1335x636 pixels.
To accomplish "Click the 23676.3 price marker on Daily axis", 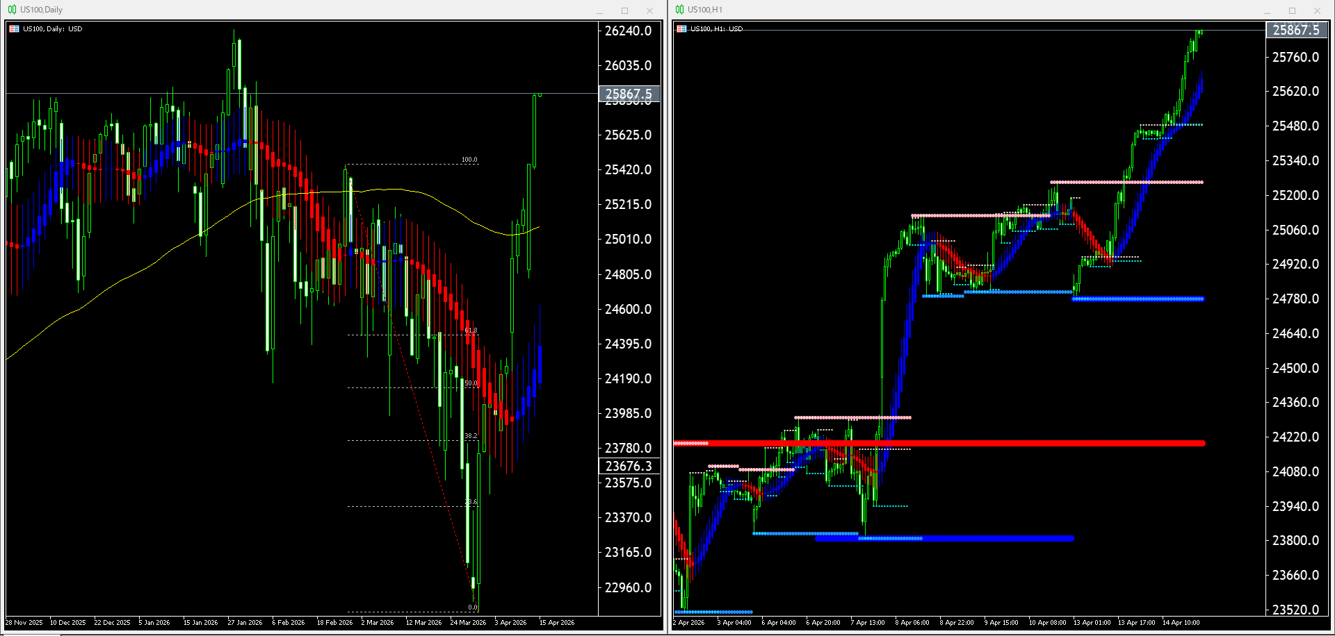I will click(629, 466).
